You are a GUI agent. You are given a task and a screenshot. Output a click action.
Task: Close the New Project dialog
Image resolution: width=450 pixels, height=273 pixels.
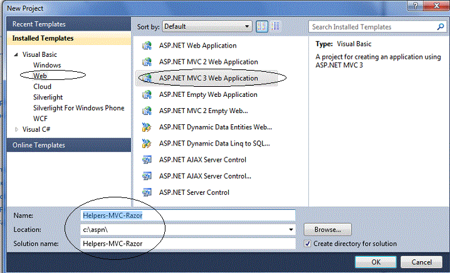coord(436,6)
